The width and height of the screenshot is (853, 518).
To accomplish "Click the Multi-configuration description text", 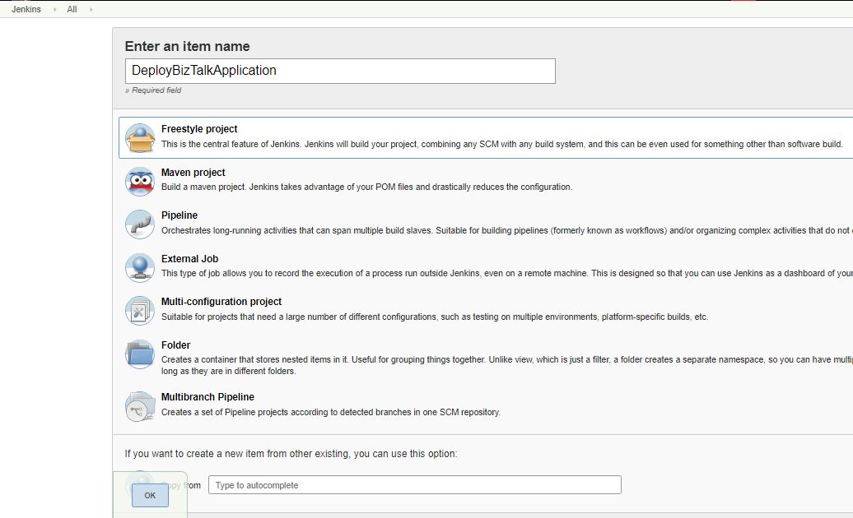I will coord(435,317).
